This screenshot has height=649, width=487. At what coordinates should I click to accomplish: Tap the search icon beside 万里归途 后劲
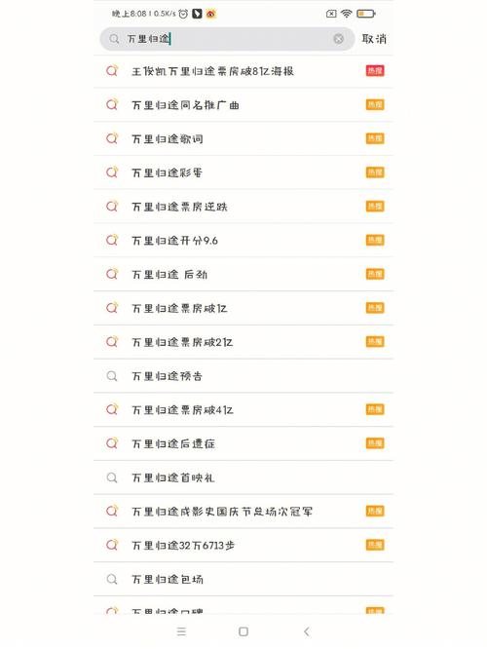(112, 274)
